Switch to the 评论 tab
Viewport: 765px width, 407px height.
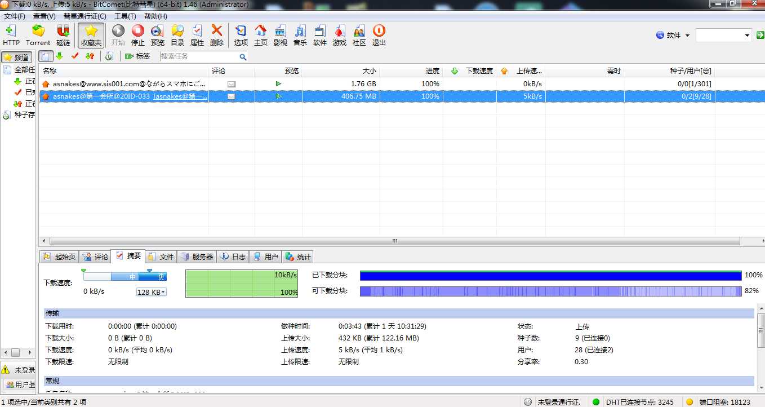tap(95, 256)
